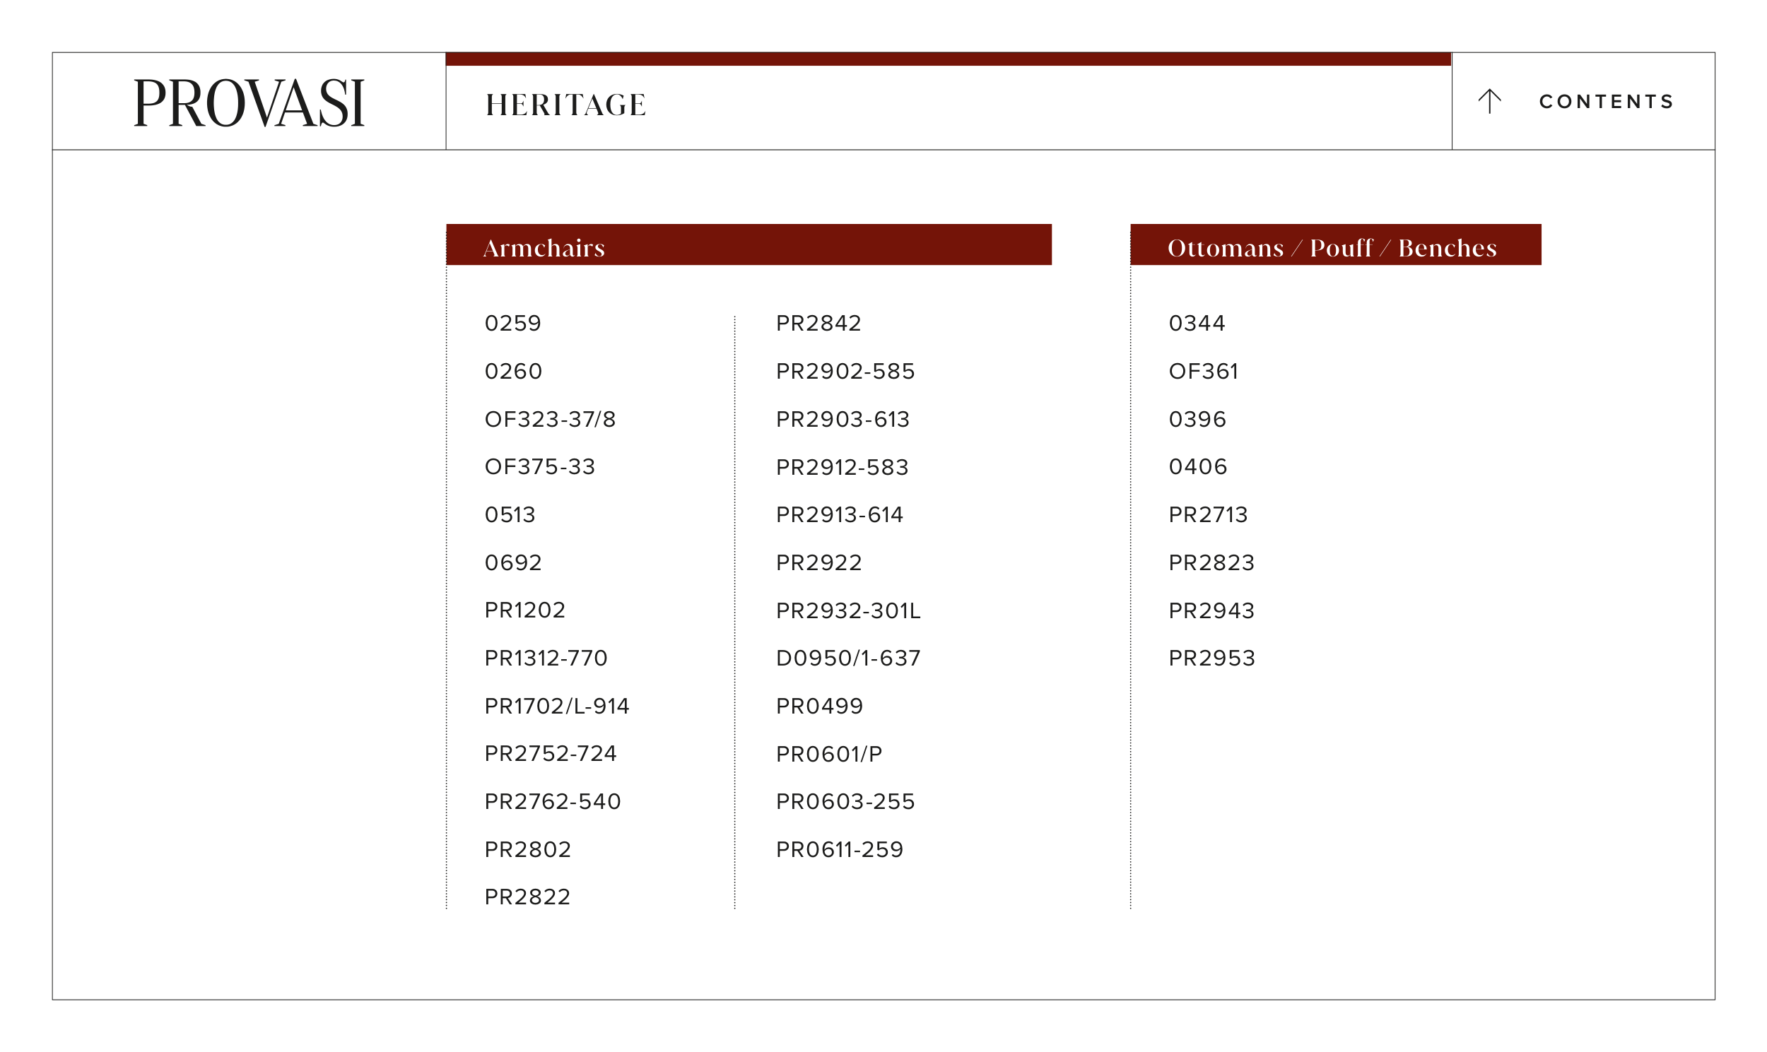Image resolution: width=1767 pixels, height=1052 pixels.
Task: Open armchair PR1702/L-914
Action: click(x=557, y=706)
